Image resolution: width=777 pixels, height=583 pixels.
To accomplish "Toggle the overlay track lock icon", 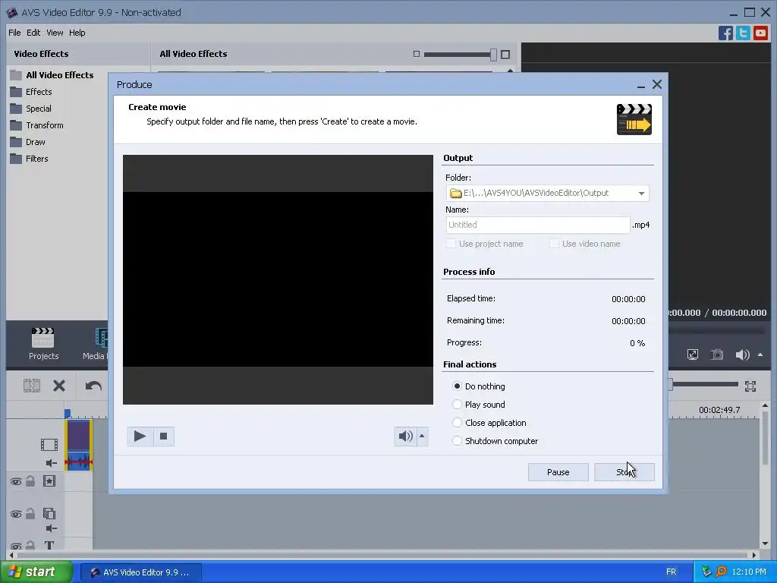I will point(30,514).
